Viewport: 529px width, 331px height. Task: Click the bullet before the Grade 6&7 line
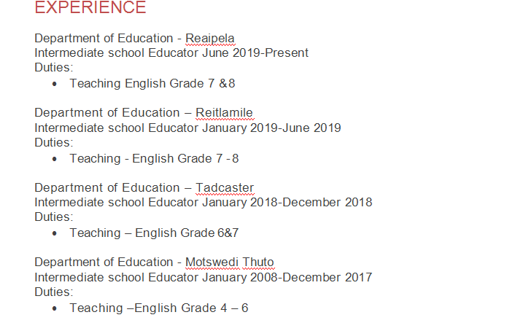tap(55, 233)
